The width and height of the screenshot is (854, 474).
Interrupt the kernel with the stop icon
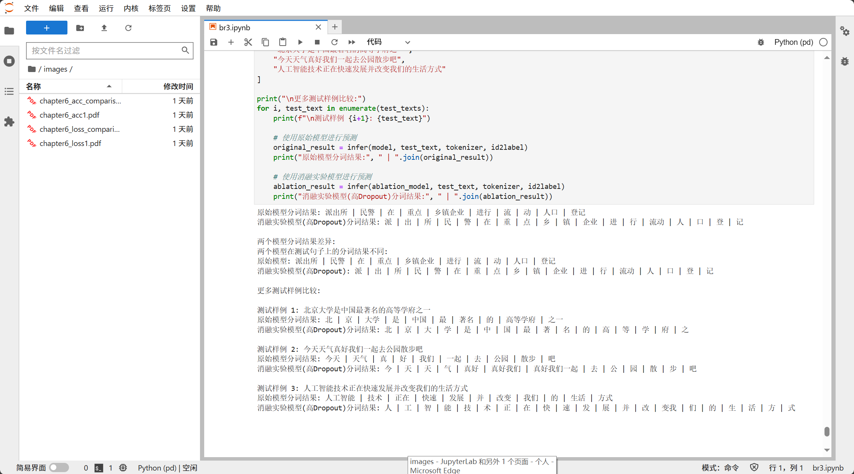click(317, 42)
